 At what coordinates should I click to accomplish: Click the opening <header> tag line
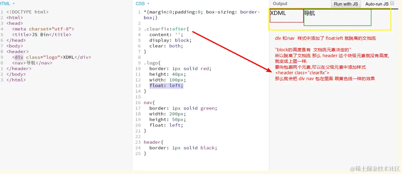tap(17, 52)
